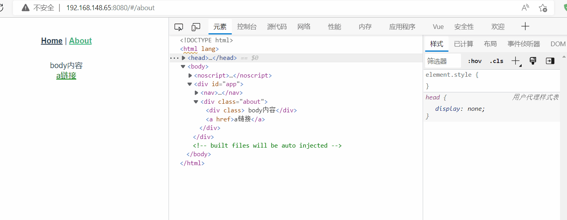Click the Home navigation link
This screenshot has width=567, height=220.
(52, 41)
